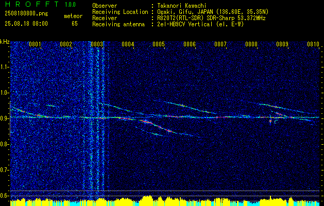Click the Receiving antenna label

[118, 24]
